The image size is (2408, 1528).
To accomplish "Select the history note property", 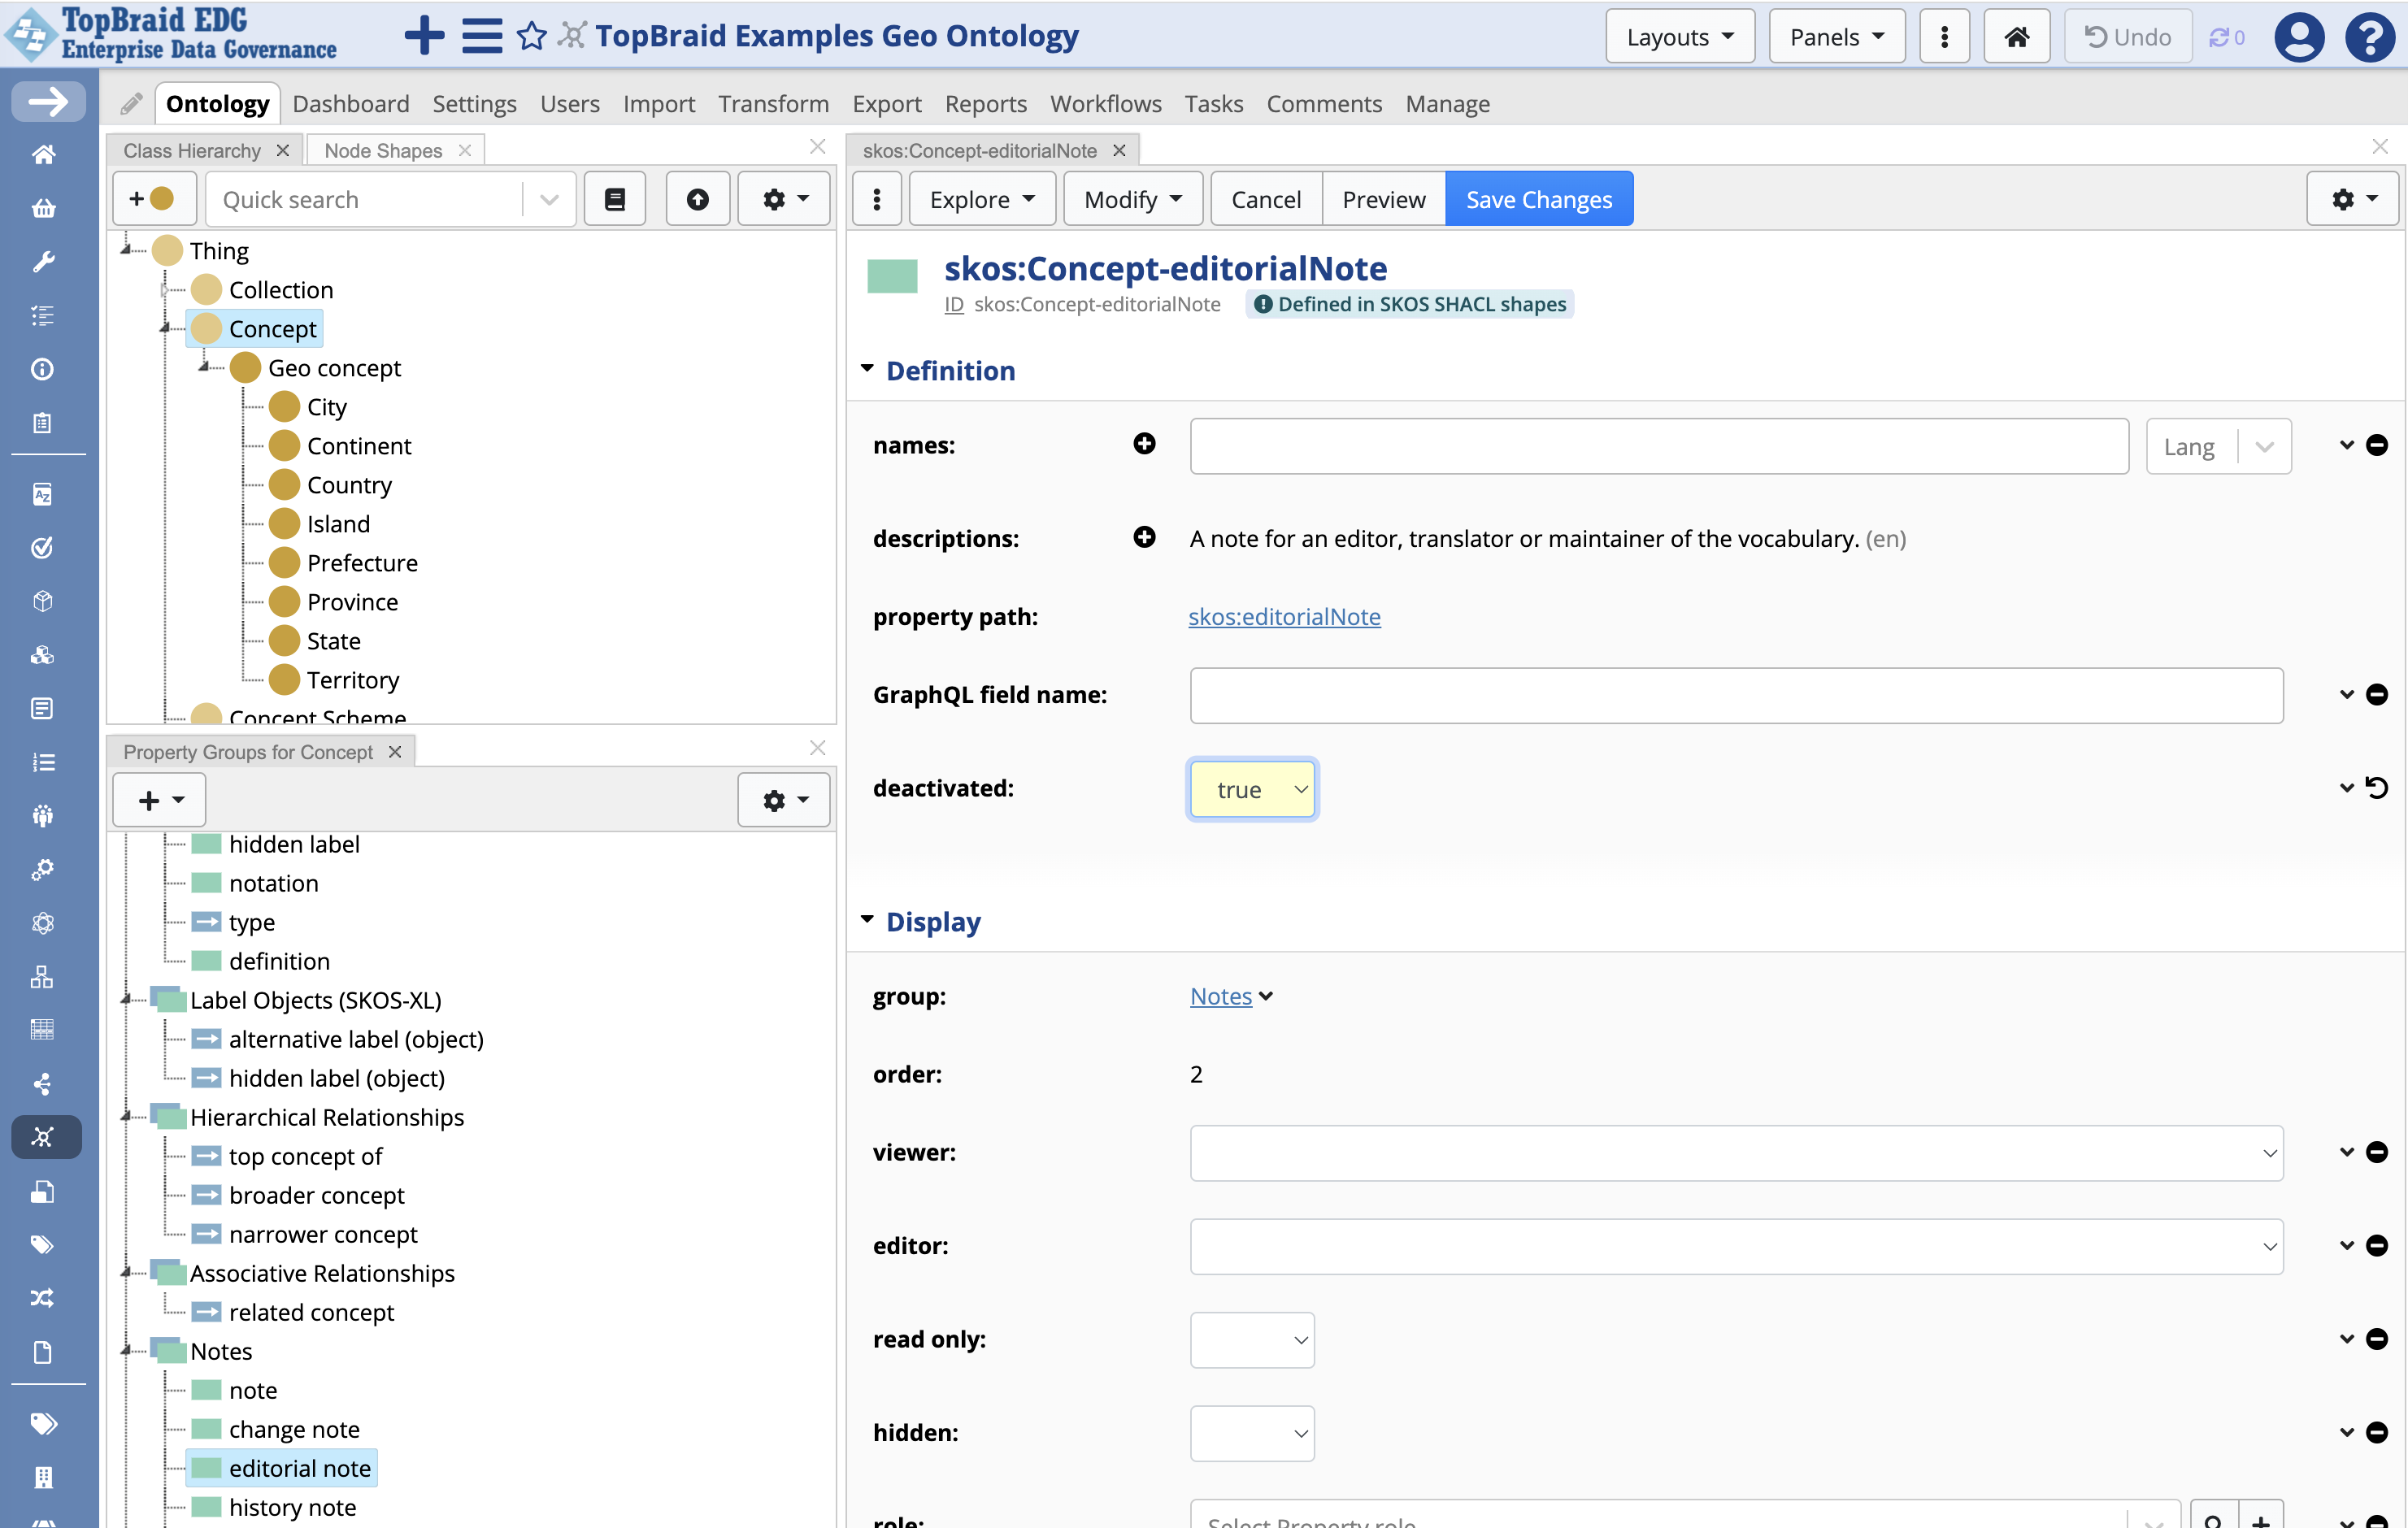I will click(292, 1507).
